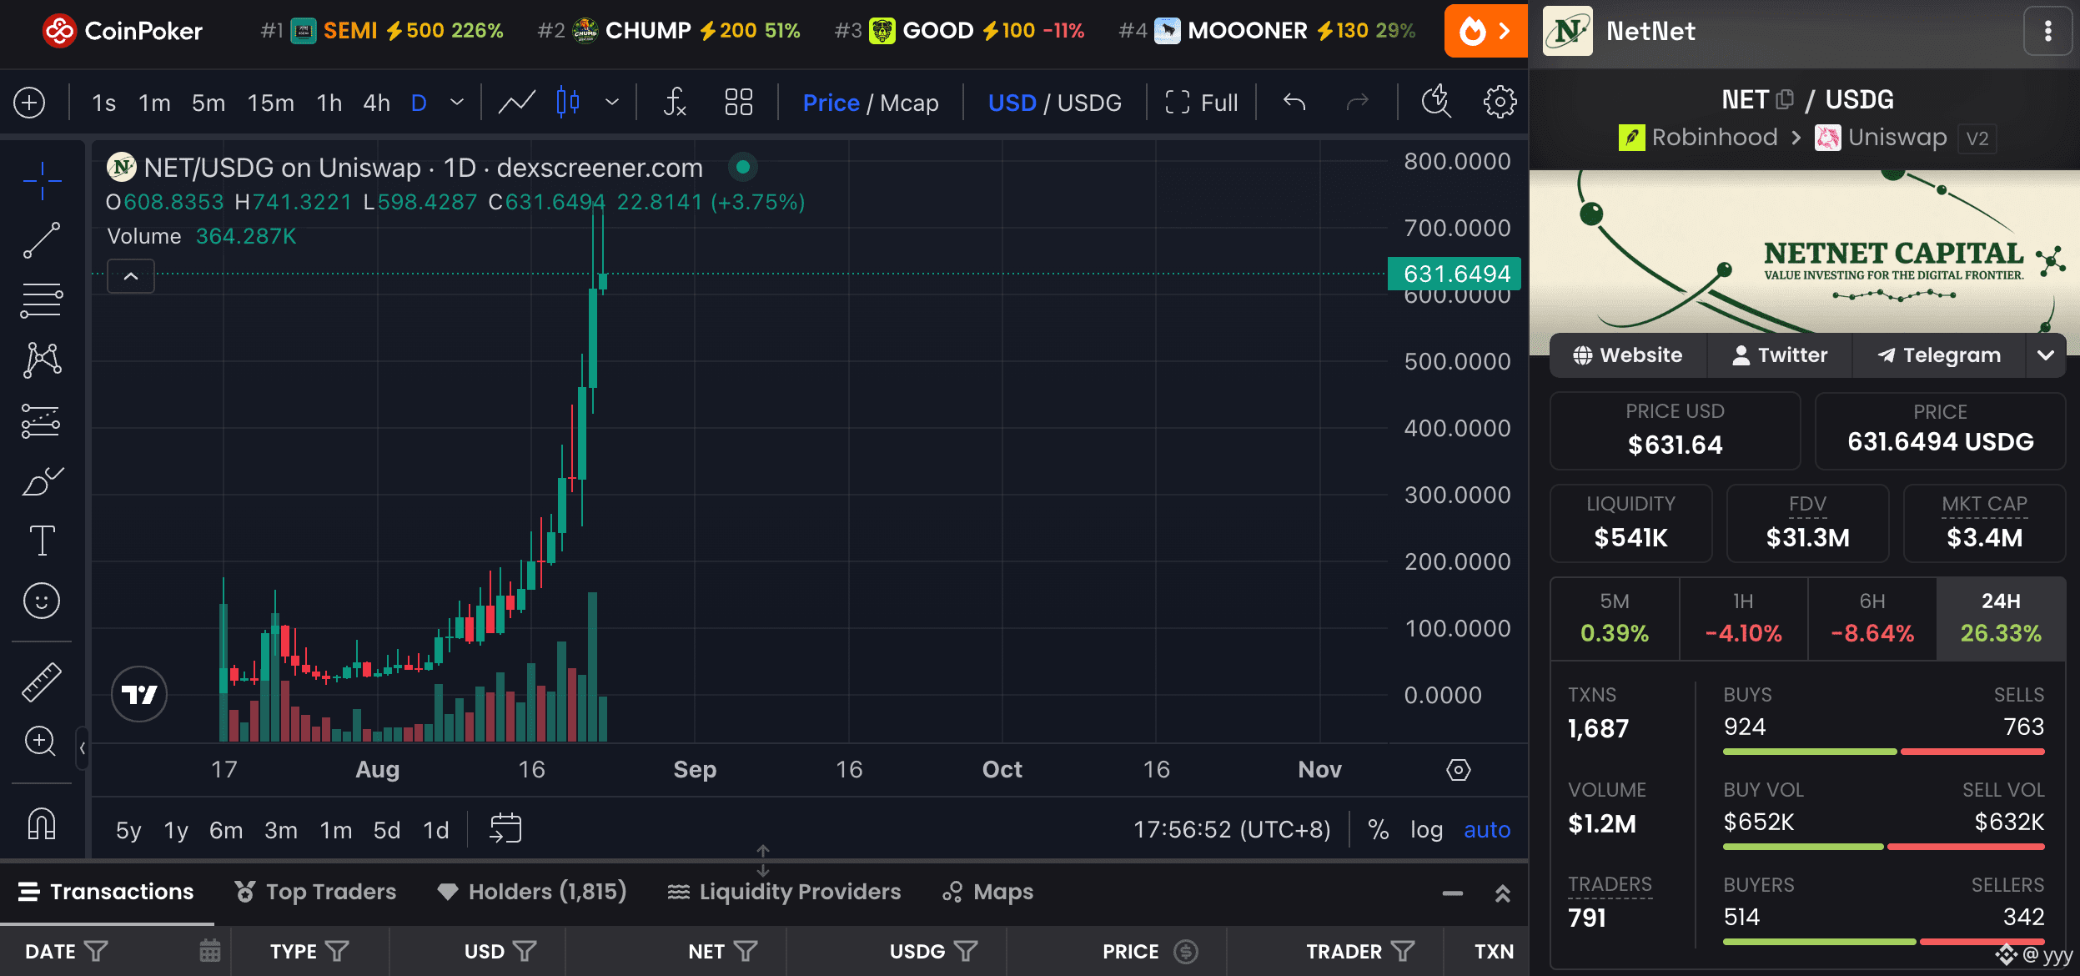Screen dimensions: 2080x976
Task: Open chart settings gear icon
Action: point(1500,103)
